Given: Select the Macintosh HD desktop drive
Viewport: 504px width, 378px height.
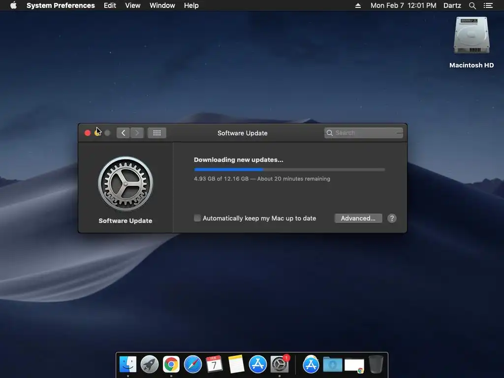Looking at the screenshot, I should point(471,42).
